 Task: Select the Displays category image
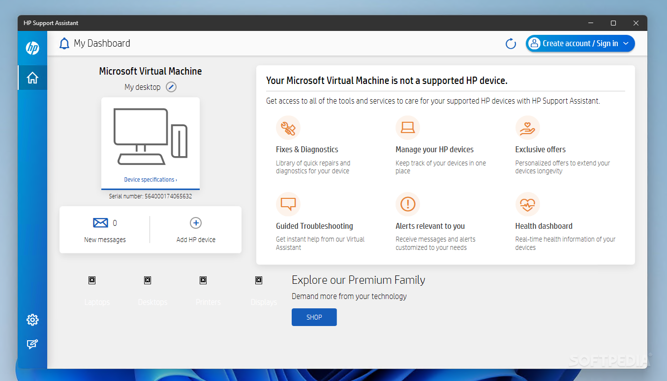pyautogui.click(x=259, y=280)
